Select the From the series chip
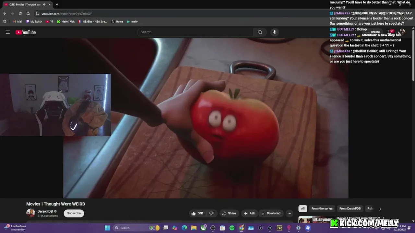 pyautogui.click(x=322, y=209)
